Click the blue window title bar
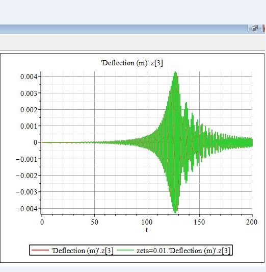Viewport: 266px width, 272px height. 124,29
